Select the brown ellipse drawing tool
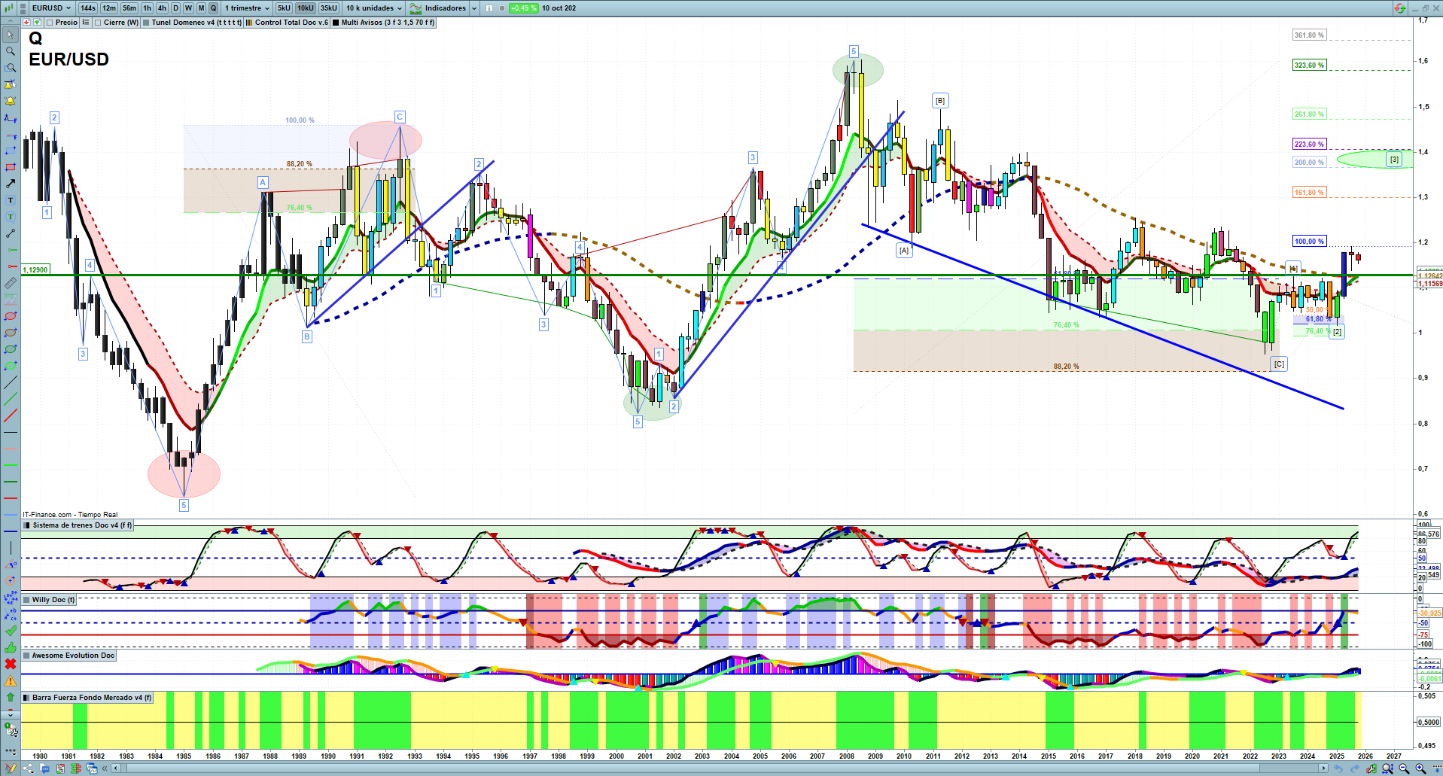Screen dimensions: 1443x776 (x=11, y=333)
